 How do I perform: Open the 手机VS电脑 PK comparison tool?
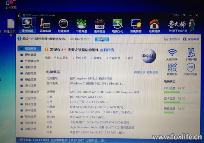191,69
